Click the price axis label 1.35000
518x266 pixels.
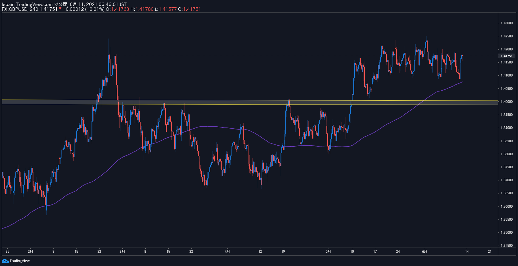tap(506, 233)
